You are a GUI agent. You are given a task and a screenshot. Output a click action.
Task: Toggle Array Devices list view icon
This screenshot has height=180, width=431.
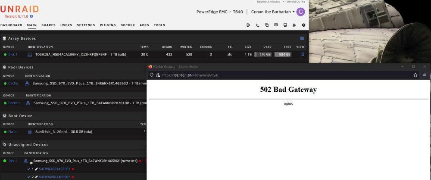[302, 38]
